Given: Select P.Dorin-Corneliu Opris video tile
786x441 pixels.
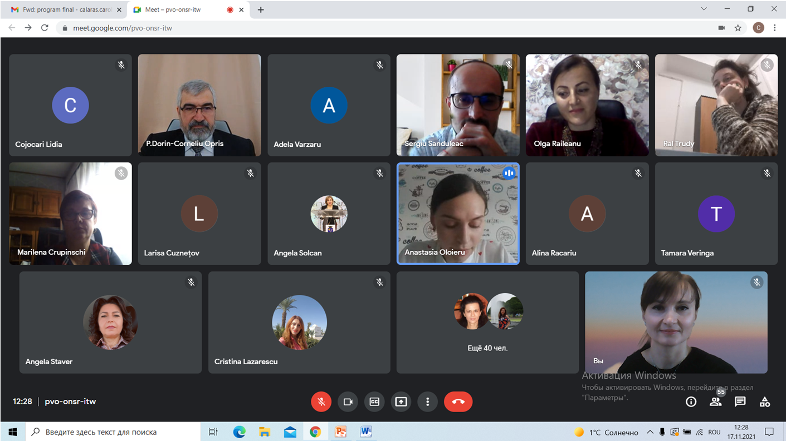Looking at the screenshot, I should 199,105.
